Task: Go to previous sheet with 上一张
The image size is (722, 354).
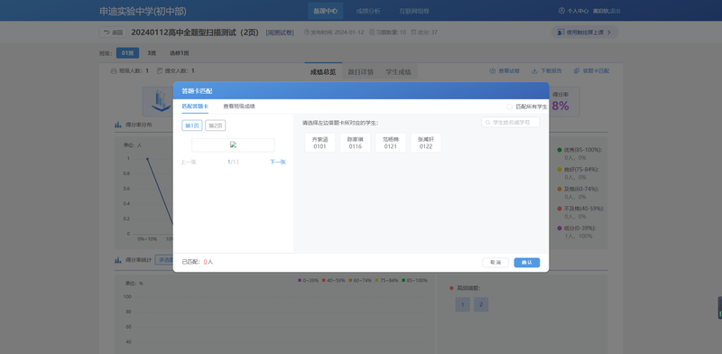Action: click(x=189, y=162)
